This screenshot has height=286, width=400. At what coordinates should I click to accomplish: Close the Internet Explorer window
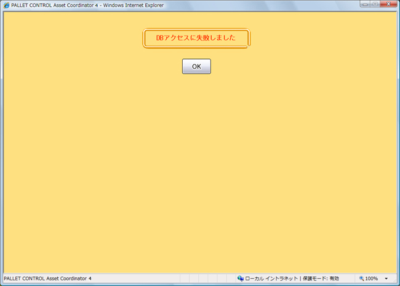388,4
